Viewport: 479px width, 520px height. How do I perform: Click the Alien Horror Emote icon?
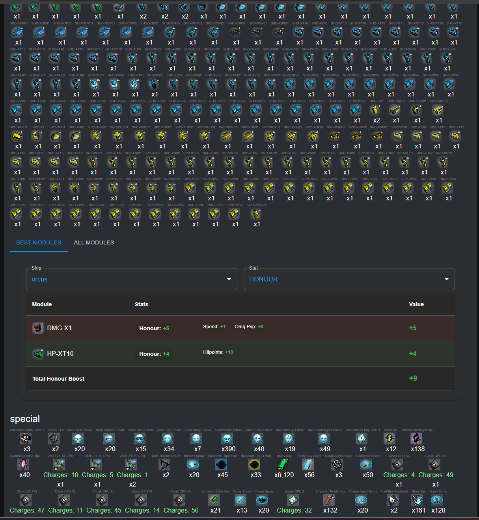(227, 439)
